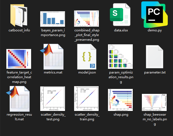Click the "scatter_density_test.png" file name
Viewport: 173px width, 136px height.
53,117
